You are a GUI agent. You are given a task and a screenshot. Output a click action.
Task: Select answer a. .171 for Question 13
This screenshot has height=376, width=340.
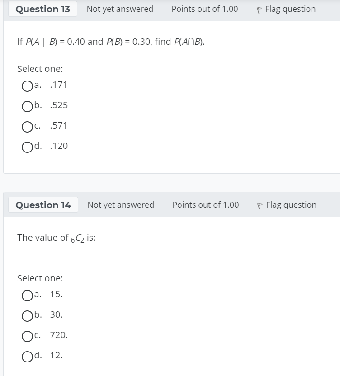pyautogui.click(x=27, y=86)
